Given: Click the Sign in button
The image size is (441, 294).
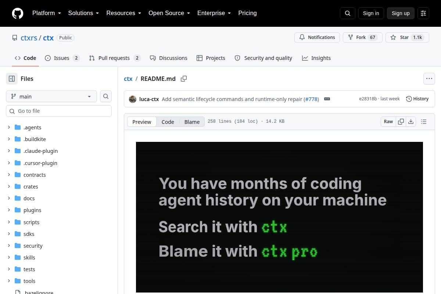Looking at the screenshot, I should point(371,13).
